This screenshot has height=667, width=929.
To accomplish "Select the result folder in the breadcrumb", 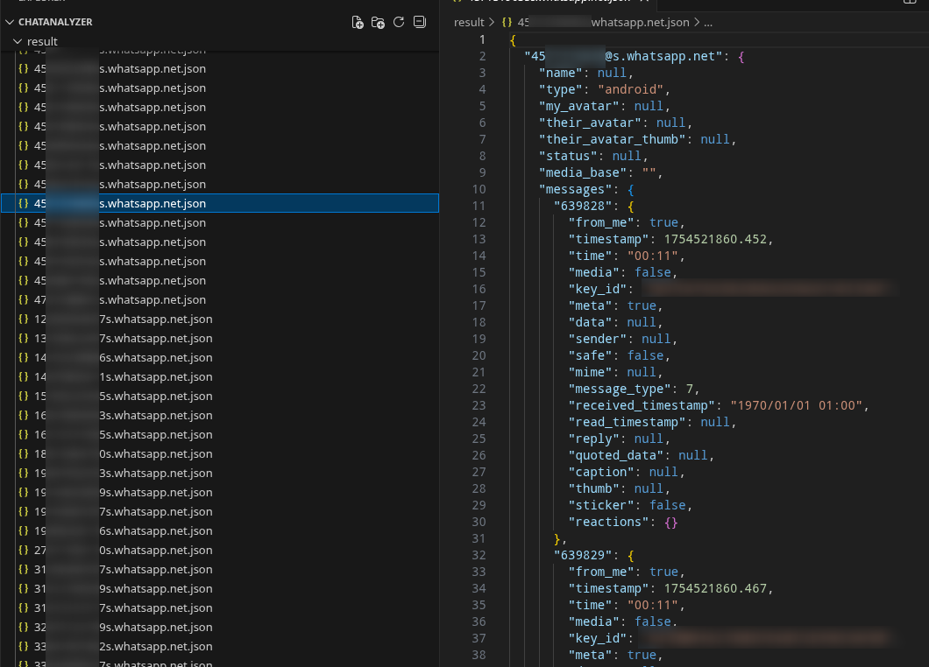I will pos(469,22).
